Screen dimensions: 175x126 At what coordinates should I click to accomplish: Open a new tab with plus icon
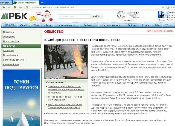point(42,2)
